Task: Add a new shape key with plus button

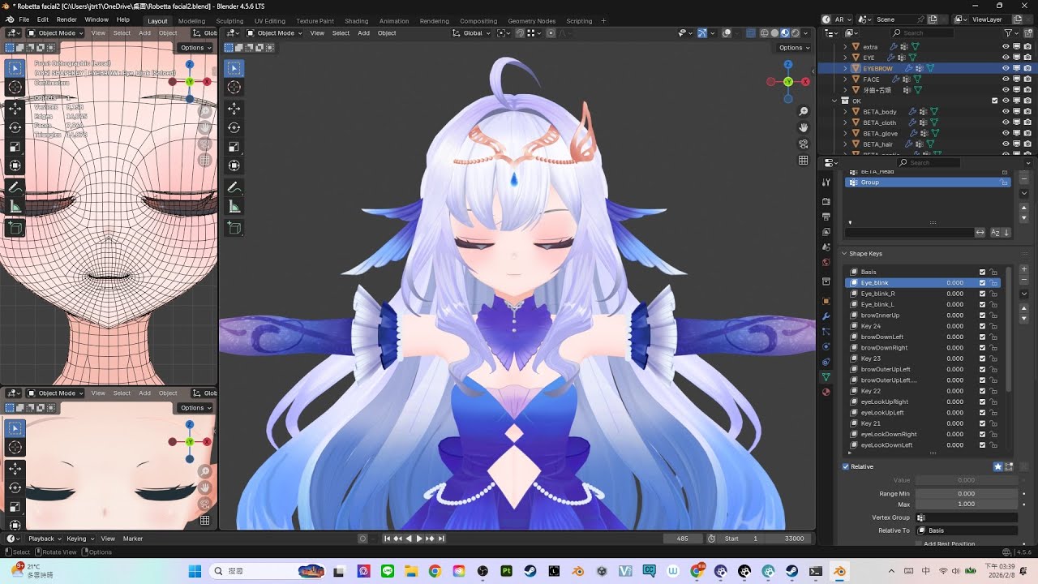Action: [x=1023, y=268]
